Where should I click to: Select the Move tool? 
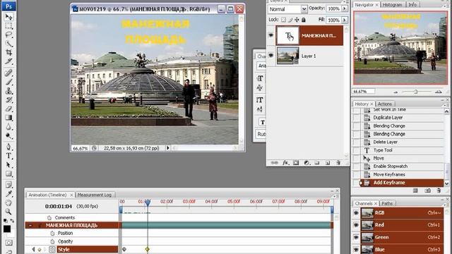8,17
